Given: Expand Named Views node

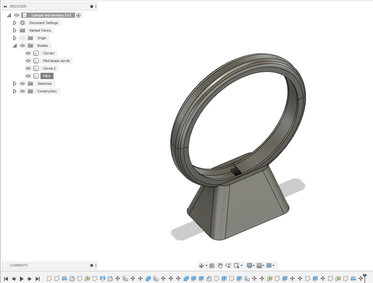Looking at the screenshot, I should (x=15, y=30).
